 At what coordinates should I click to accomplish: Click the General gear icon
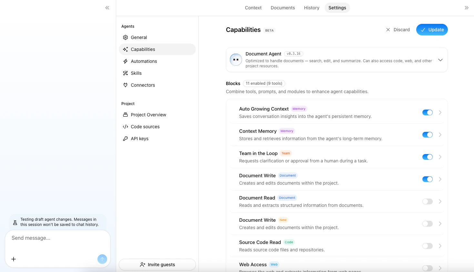click(x=126, y=37)
